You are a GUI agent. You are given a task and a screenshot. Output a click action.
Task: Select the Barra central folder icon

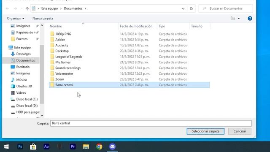click(x=52, y=85)
